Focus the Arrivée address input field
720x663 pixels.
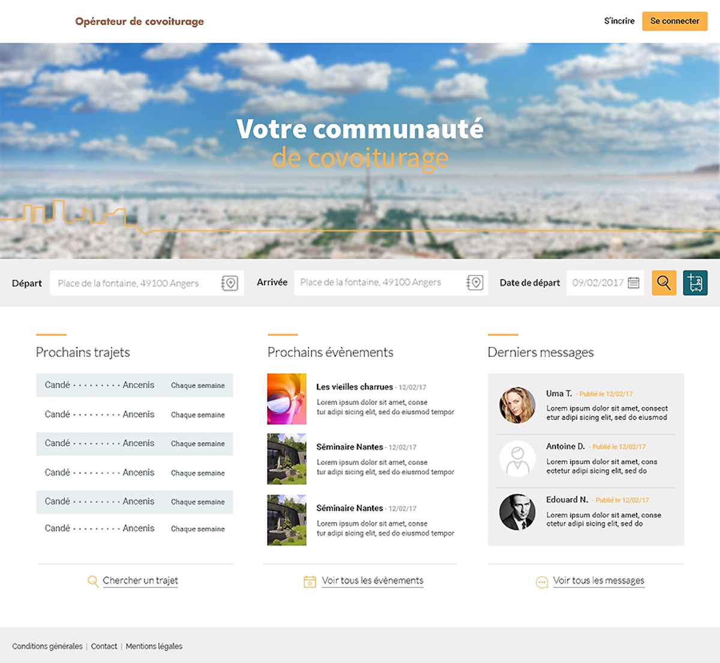(378, 283)
